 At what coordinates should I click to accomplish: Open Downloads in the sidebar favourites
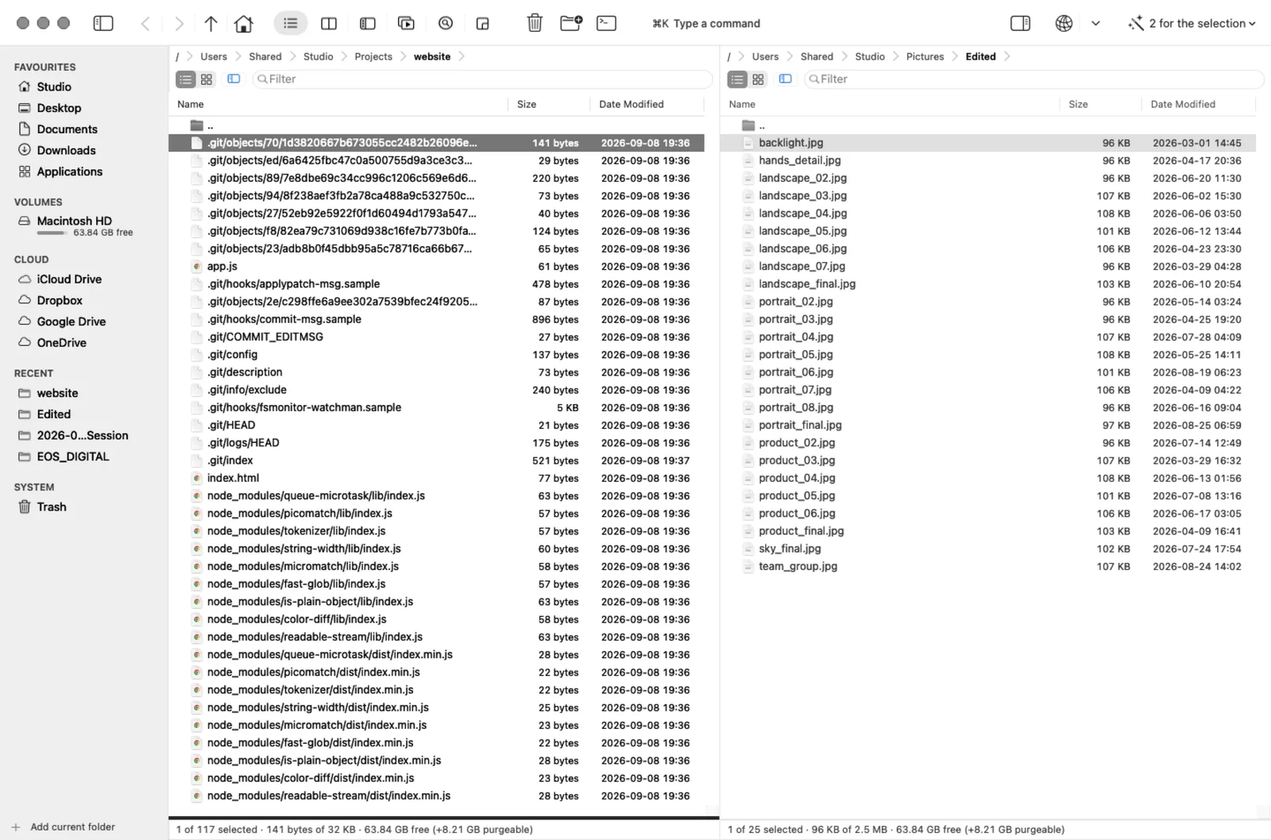[x=66, y=150]
